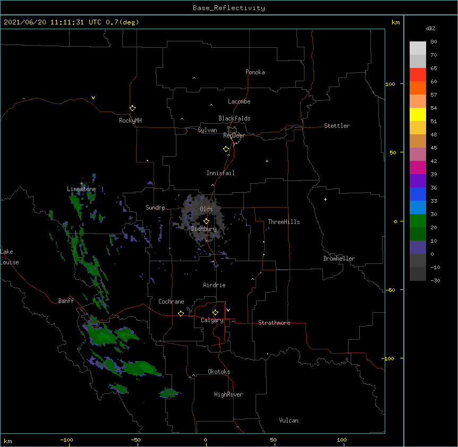Click the yellow radar site marker near Olds
This screenshot has height=447, width=458.
pyautogui.click(x=206, y=221)
